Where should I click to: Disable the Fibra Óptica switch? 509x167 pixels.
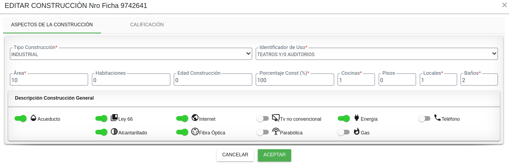(x=182, y=132)
